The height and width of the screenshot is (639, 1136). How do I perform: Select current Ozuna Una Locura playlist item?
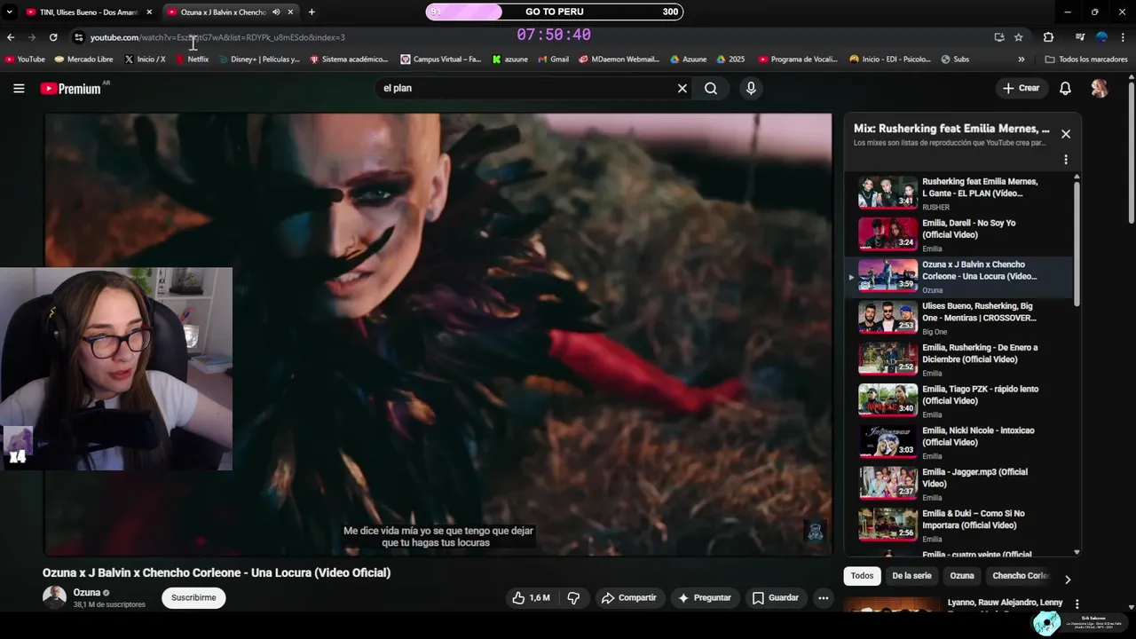[958, 276]
